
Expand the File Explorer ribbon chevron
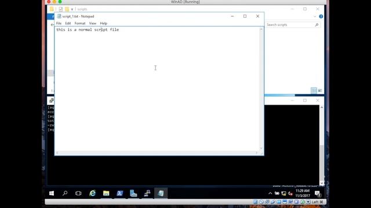click(315, 17)
